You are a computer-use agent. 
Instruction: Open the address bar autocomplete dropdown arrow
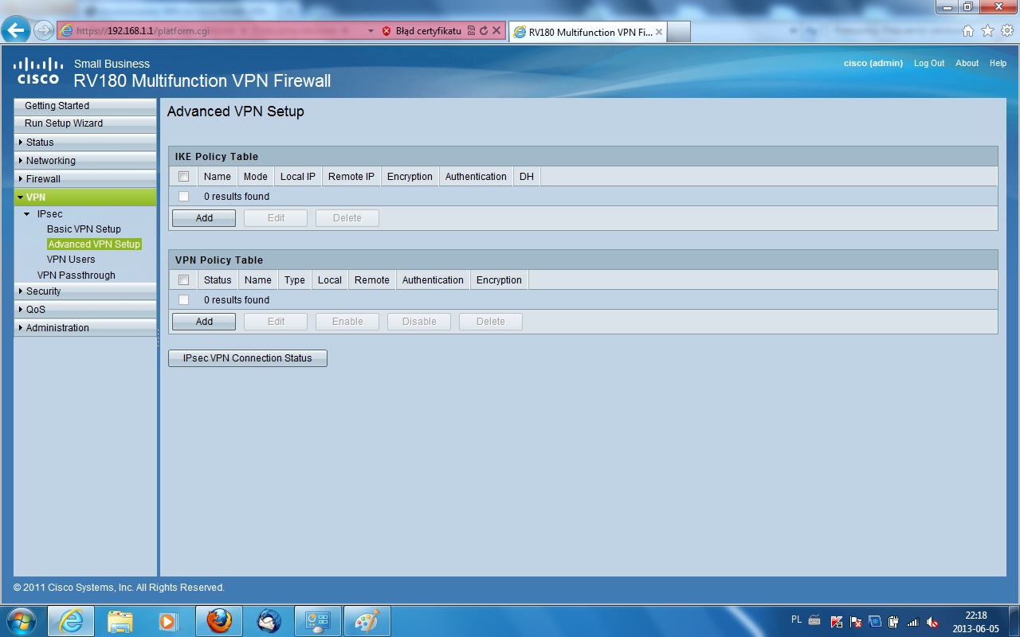pyautogui.click(x=371, y=31)
